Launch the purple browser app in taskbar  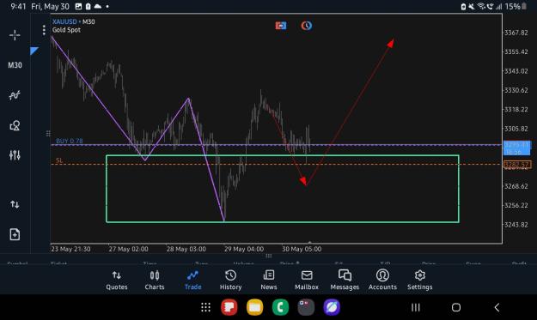point(332,307)
